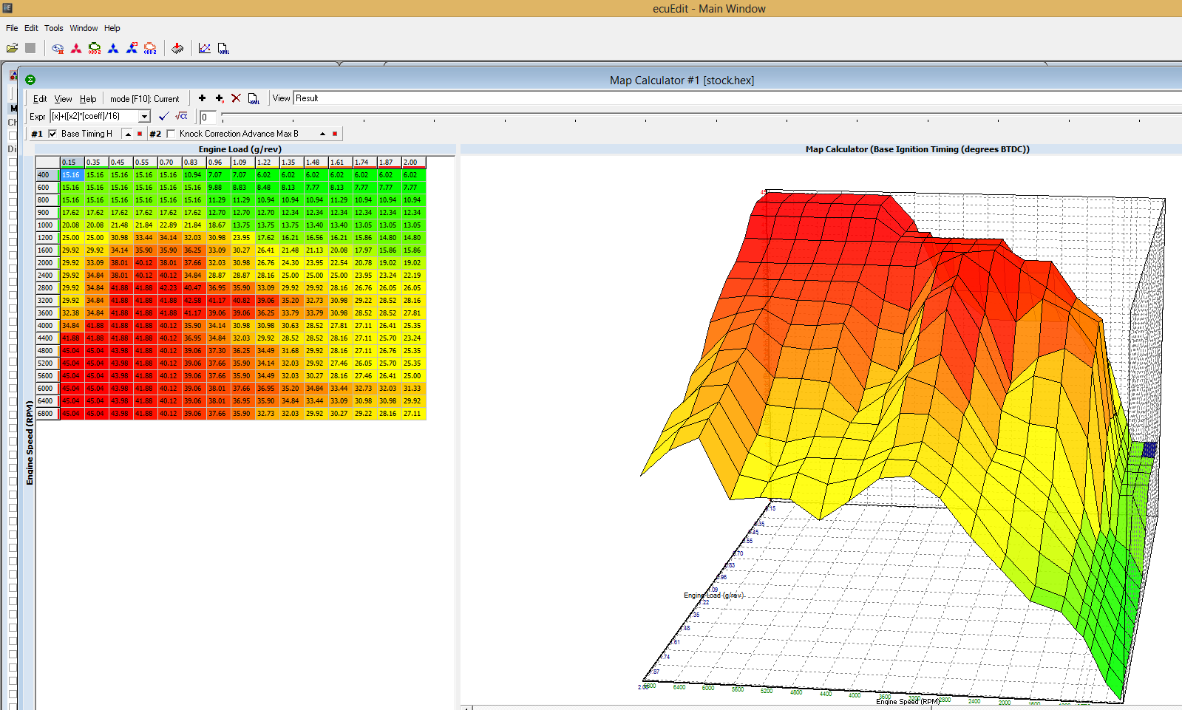Click the coefficient value field showing 0

click(208, 117)
